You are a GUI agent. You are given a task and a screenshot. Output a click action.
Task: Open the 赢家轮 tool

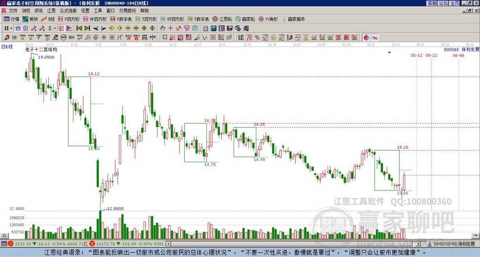245,19
